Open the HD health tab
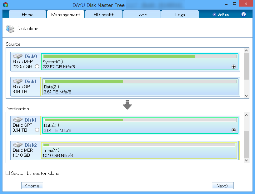Viewport: 255px width, 194px height. pos(104,14)
